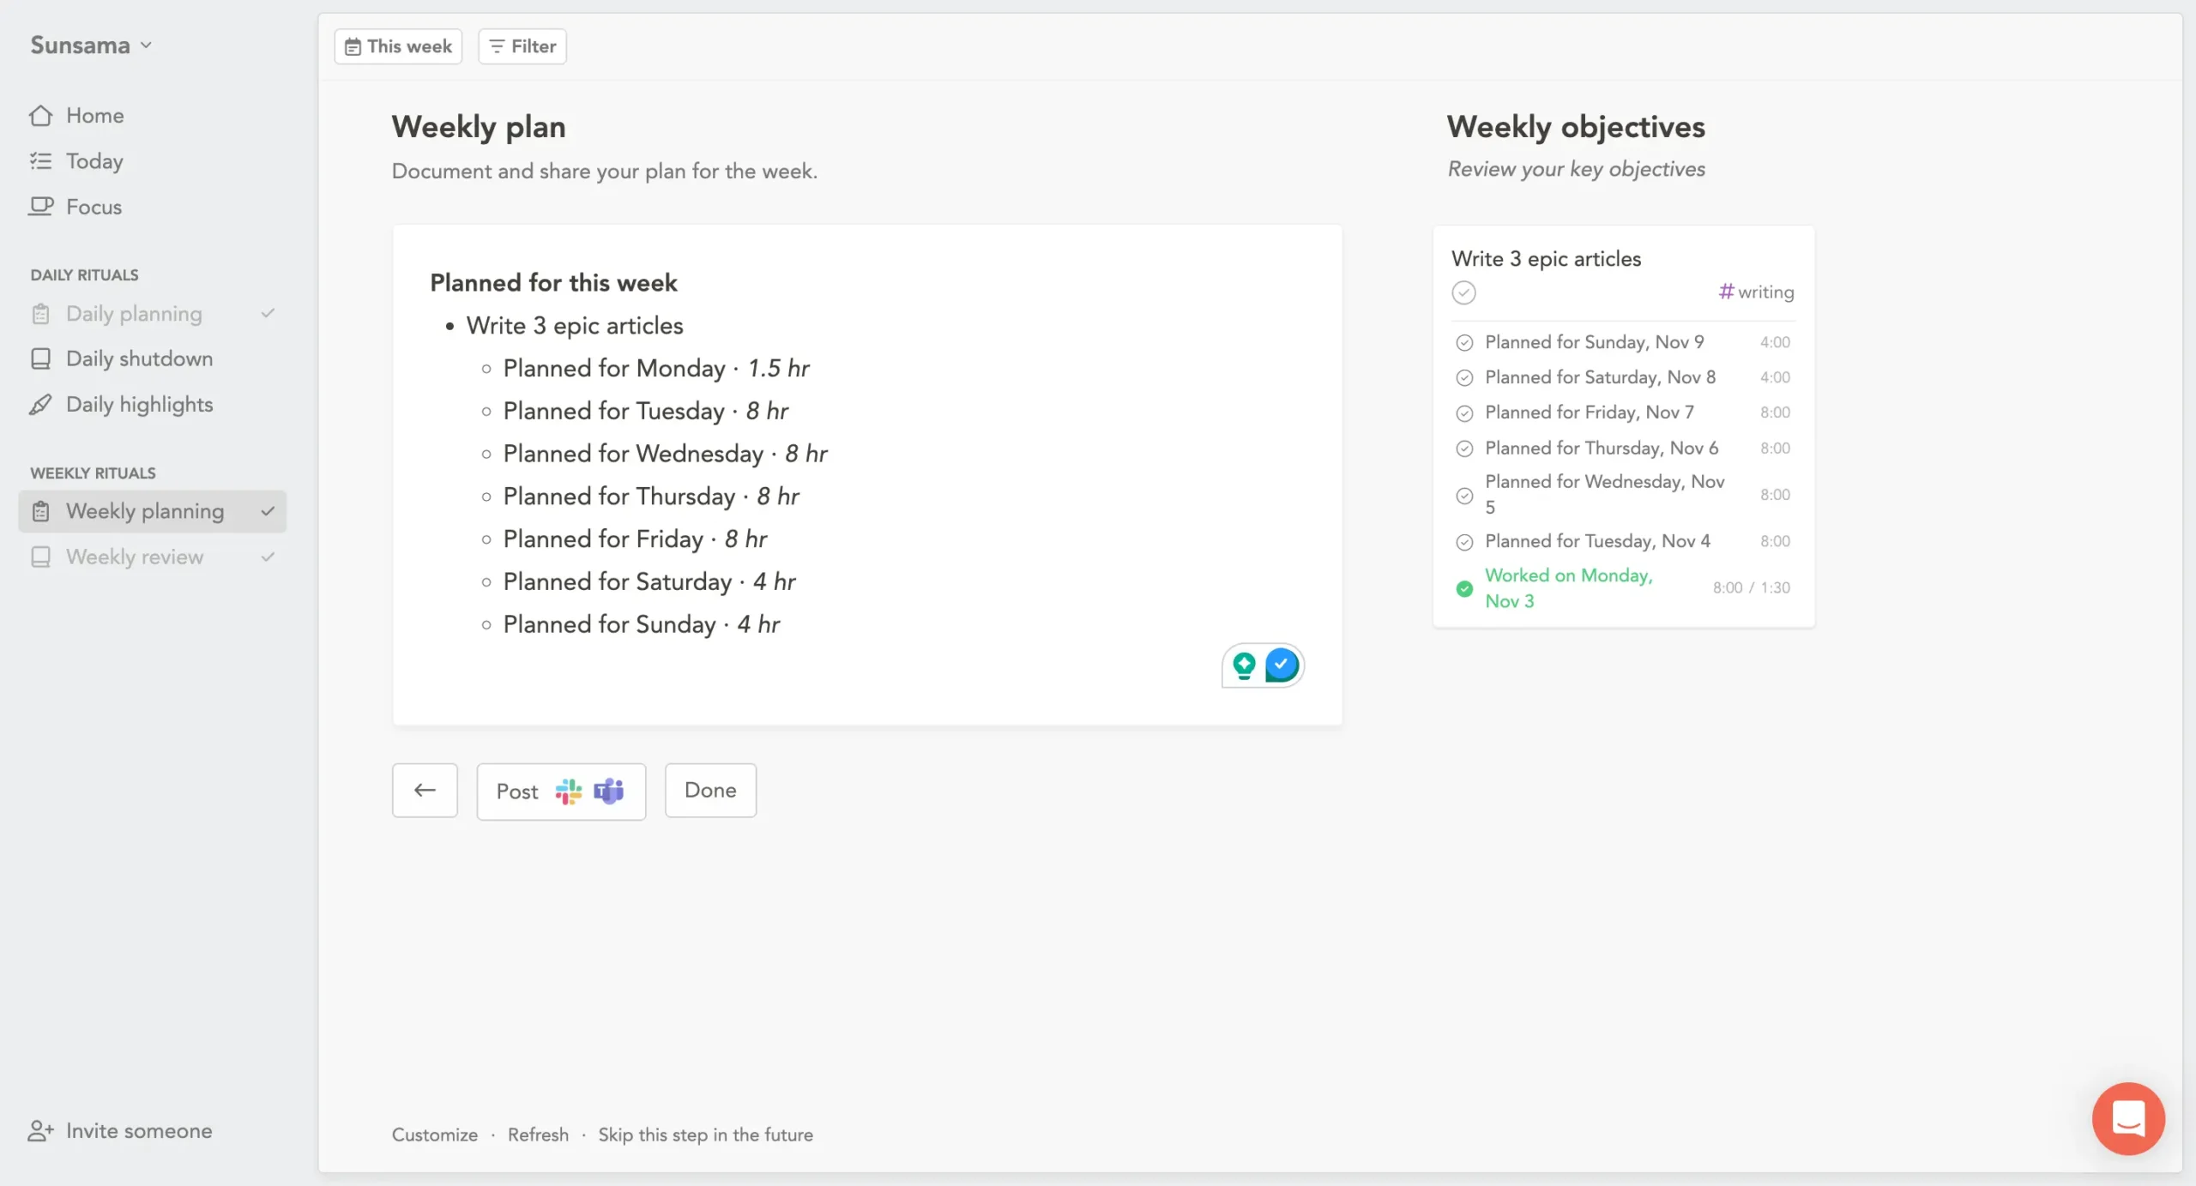Screen dimensions: 2196x1186
Task: Open the This week date selector
Action: point(398,46)
